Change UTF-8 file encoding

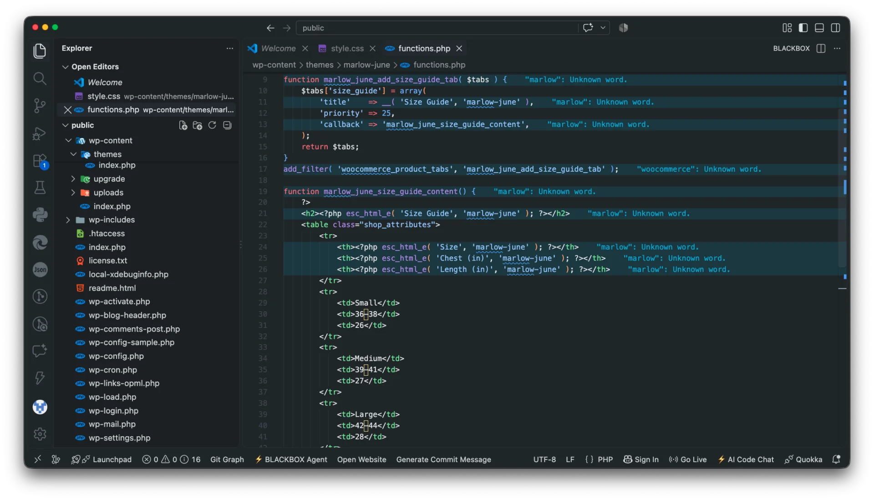click(544, 459)
